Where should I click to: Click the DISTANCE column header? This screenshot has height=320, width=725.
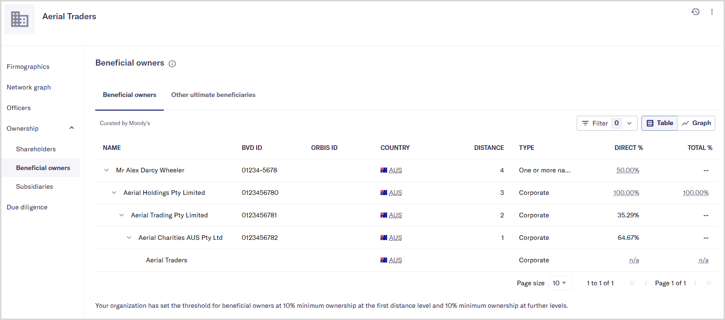(x=489, y=148)
